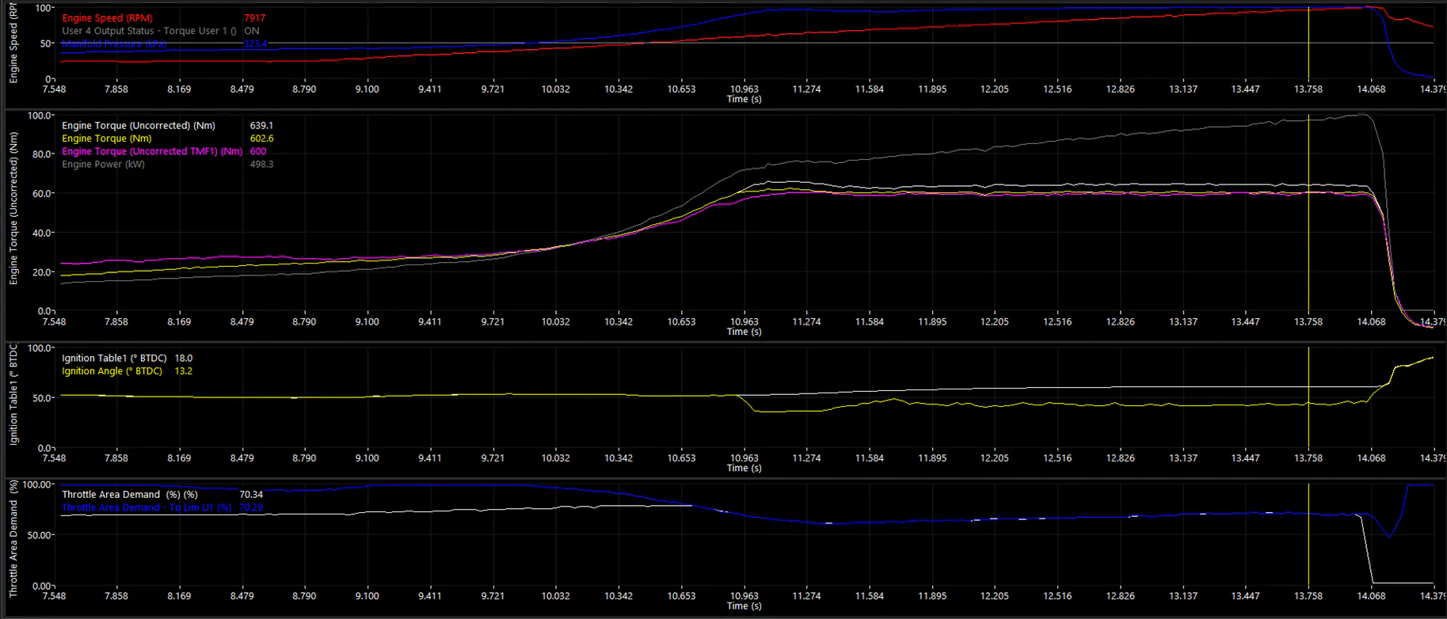Select Engine Torque (Uncorrected) (Nm) legend entry

(x=139, y=125)
